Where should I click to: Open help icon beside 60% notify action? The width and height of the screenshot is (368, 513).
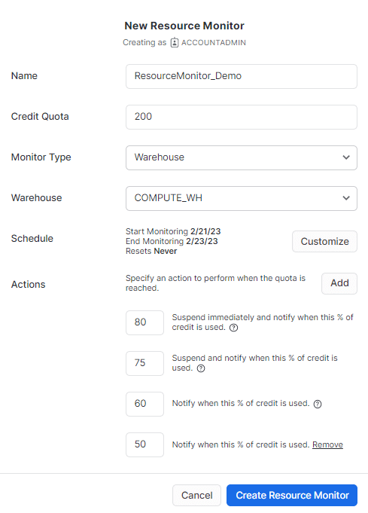pyautogui.click(x=318, y=404)
